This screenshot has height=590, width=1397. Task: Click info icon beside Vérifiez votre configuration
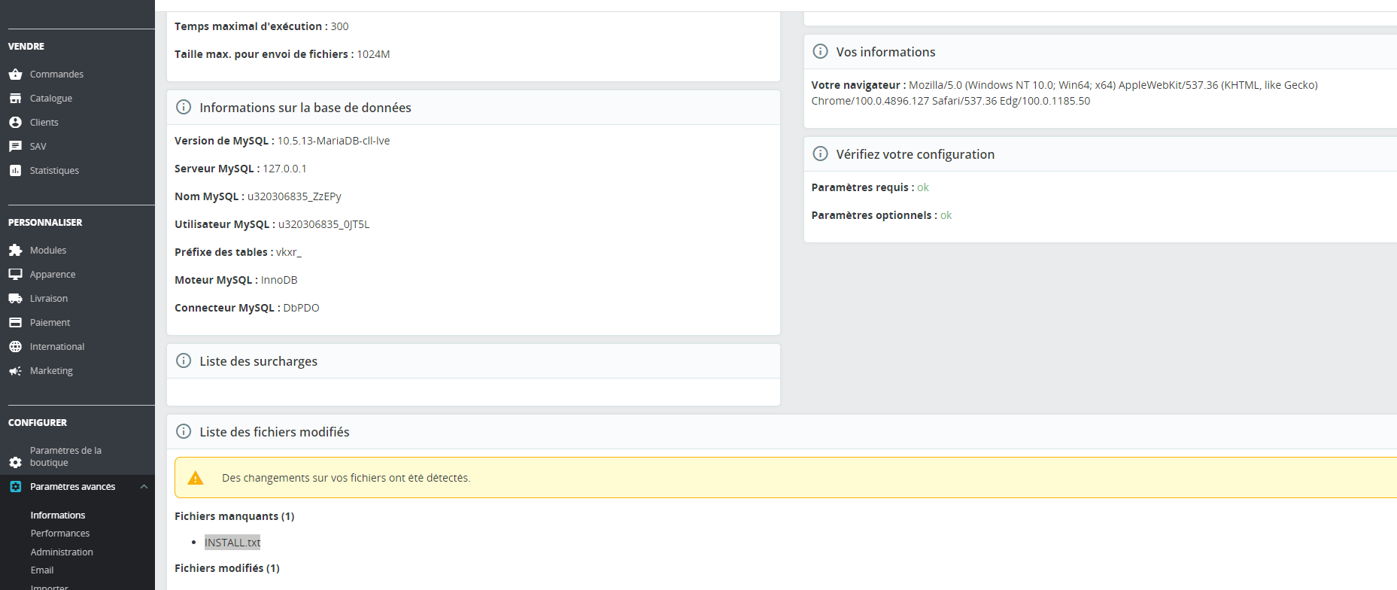point(821,154)
